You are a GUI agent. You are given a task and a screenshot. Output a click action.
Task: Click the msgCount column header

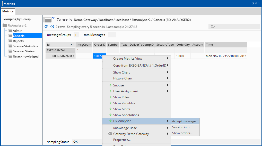[x=84, y=45]
